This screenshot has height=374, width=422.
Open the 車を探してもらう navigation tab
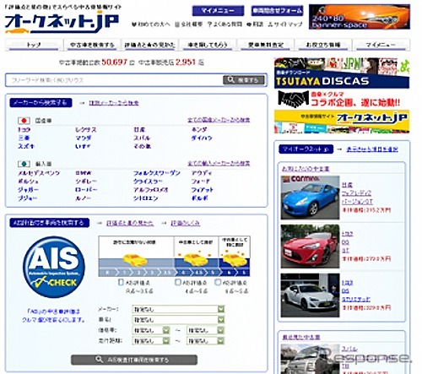point(208,45)
